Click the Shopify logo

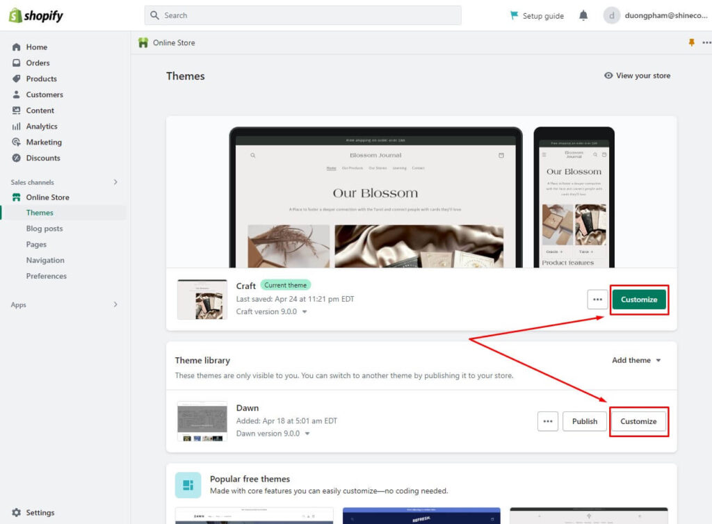pyautogui.click(x=36, y=15)
